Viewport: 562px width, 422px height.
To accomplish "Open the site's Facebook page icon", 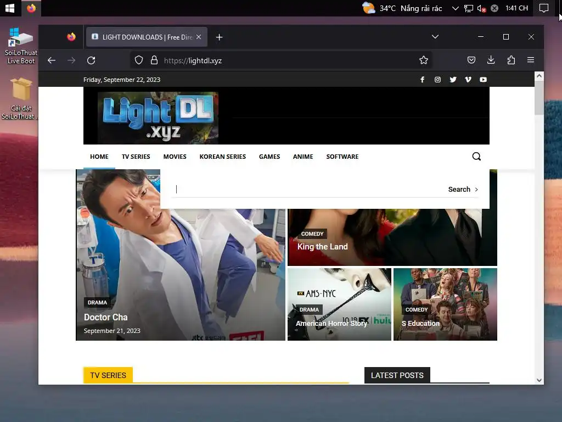I will tap(422, 80).
